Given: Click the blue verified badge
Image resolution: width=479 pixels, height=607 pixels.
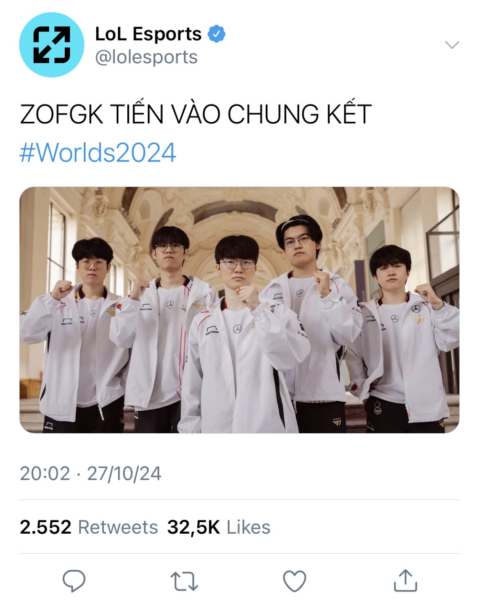Looking at the screenshot, I should pyautogui.click(x=217, y=34).
